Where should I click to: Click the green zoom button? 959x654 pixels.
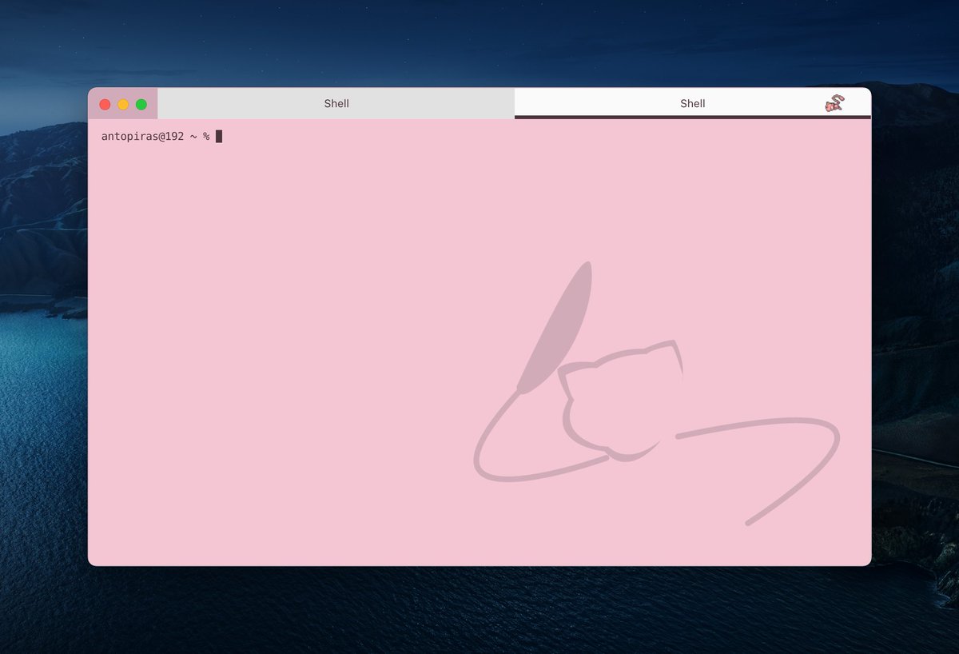click(x=141, y=103)
